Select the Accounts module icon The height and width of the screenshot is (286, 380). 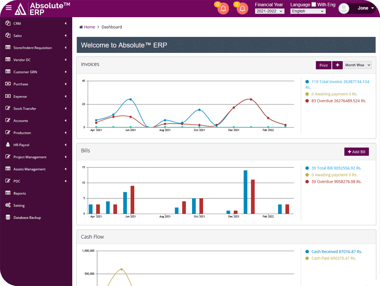8,120
